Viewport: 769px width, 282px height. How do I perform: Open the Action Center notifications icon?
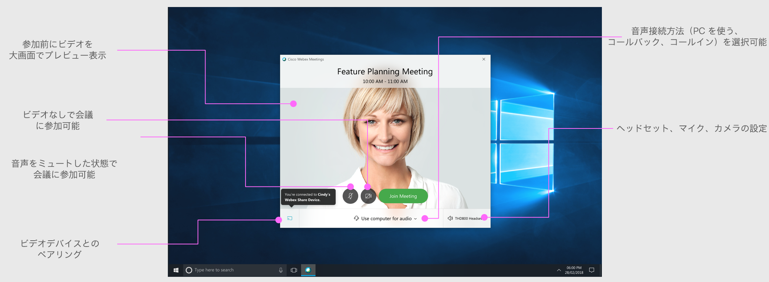592,270
